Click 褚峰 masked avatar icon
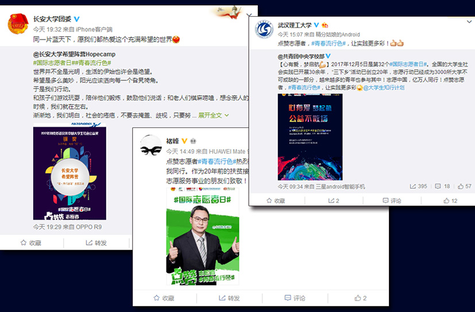The image size is (475, 312). (x=151, y=146)
